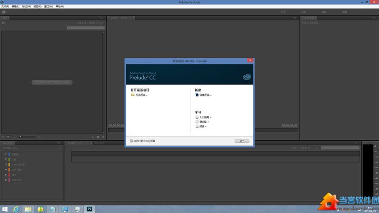The height and width of the screenshot is (213, 379).
Task: Click the Prelude Pl icon in taskbar
Action: pyautogui.click(x=89, y=209)
